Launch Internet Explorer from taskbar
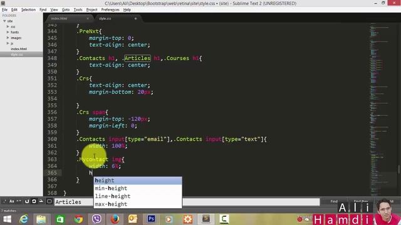Screen dimensions: 401x225 tap(24, 219)
